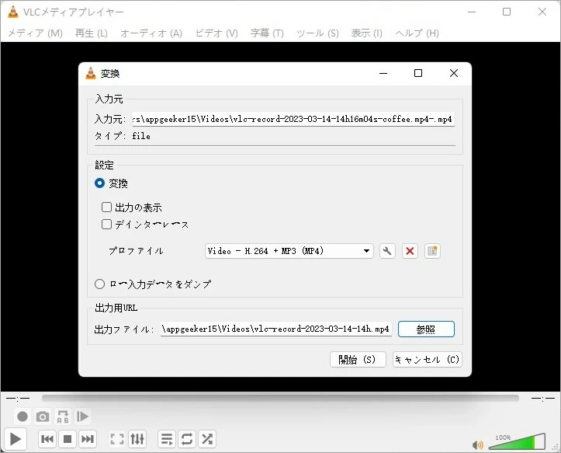The height and width of the screenshot is (453, 561).
Task: Click the キャンセル (C) cancel button
Action: [x=428, y=360]
